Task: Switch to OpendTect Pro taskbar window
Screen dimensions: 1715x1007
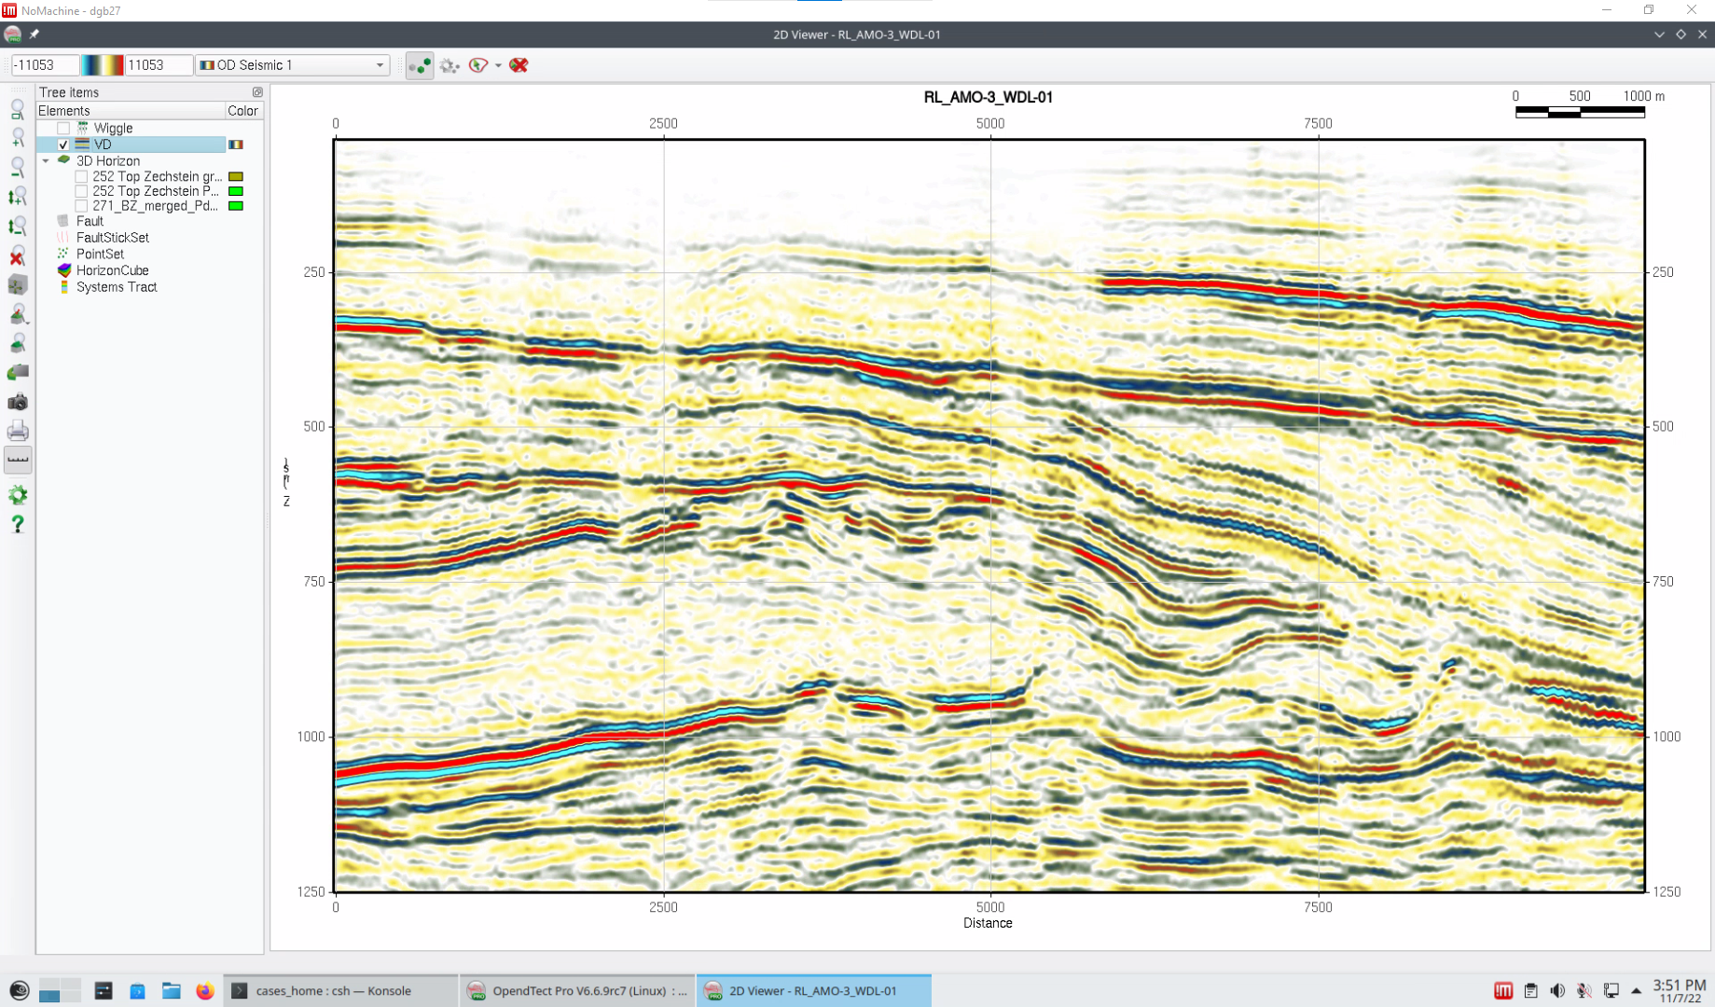Action: click(578, 990)
